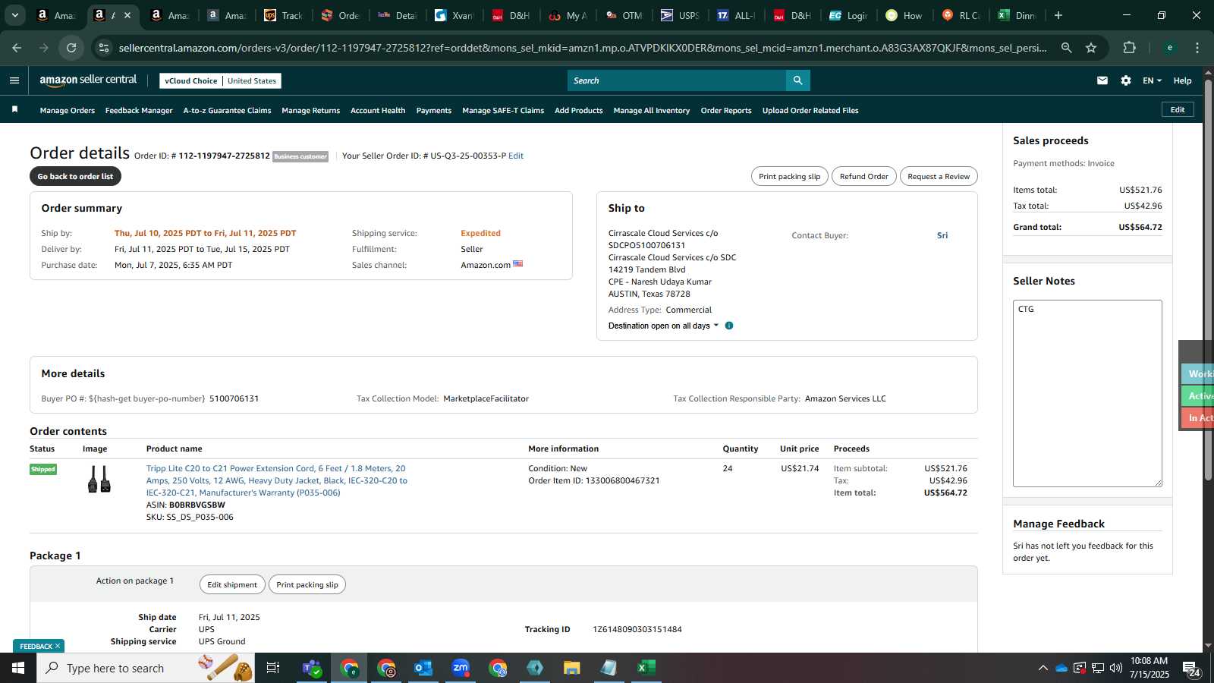Click Edit shipment for package 1

pyautogui.click(x=232, y=584)
